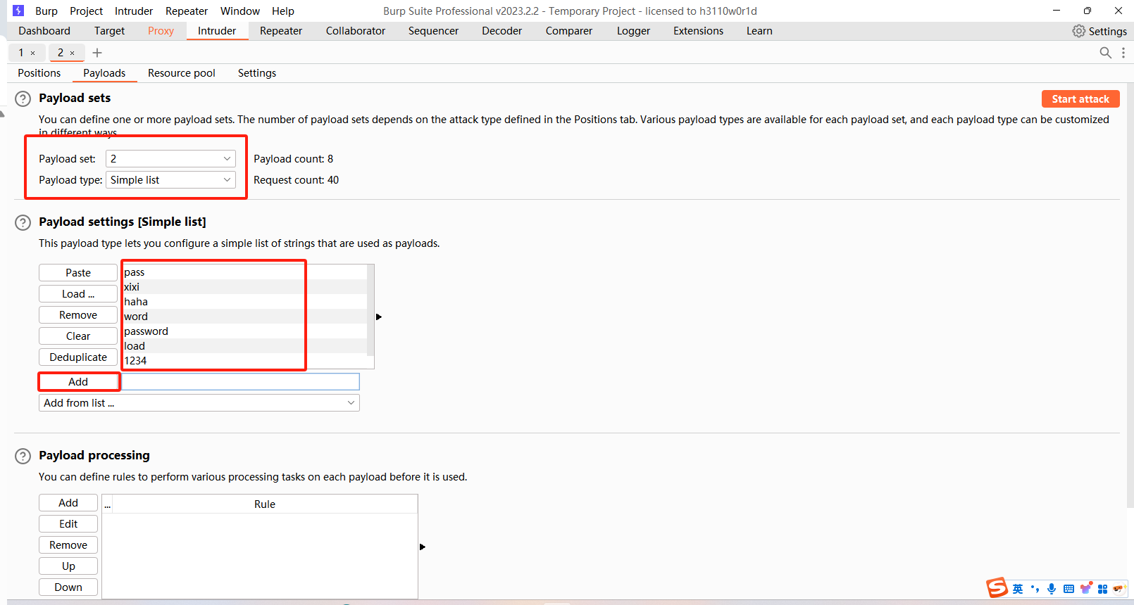
Task: Close Intruder tab 1 with its x
Action: (x=32, y=53)
